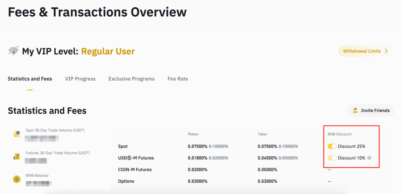Click the USDⓈ-M Futures row label
This screenshot has height=194, width=401.
coord(136,158)
